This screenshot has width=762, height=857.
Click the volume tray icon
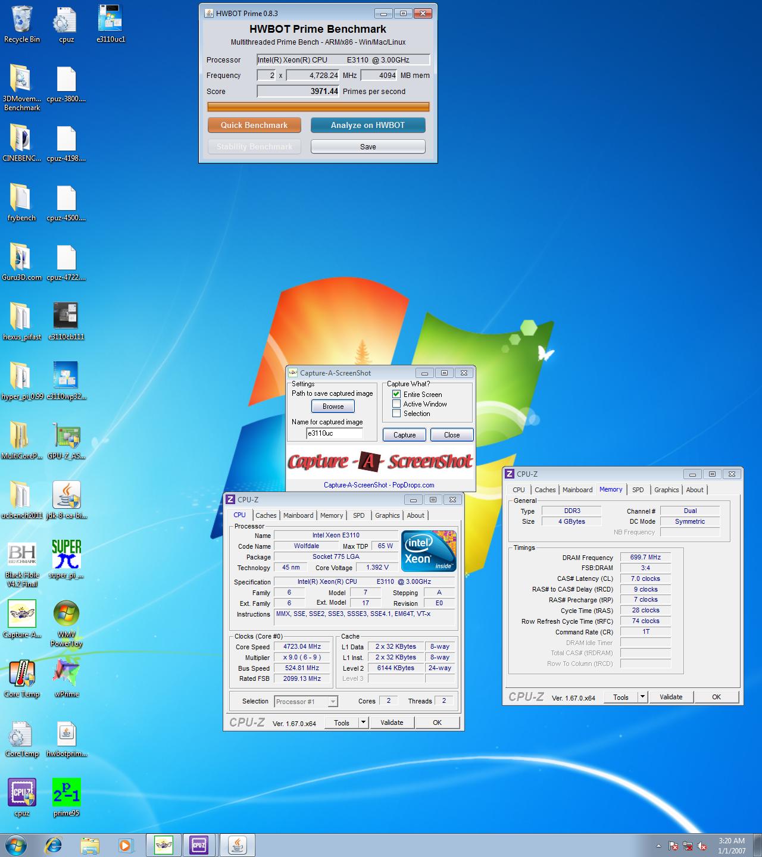[x=702, y=846]
